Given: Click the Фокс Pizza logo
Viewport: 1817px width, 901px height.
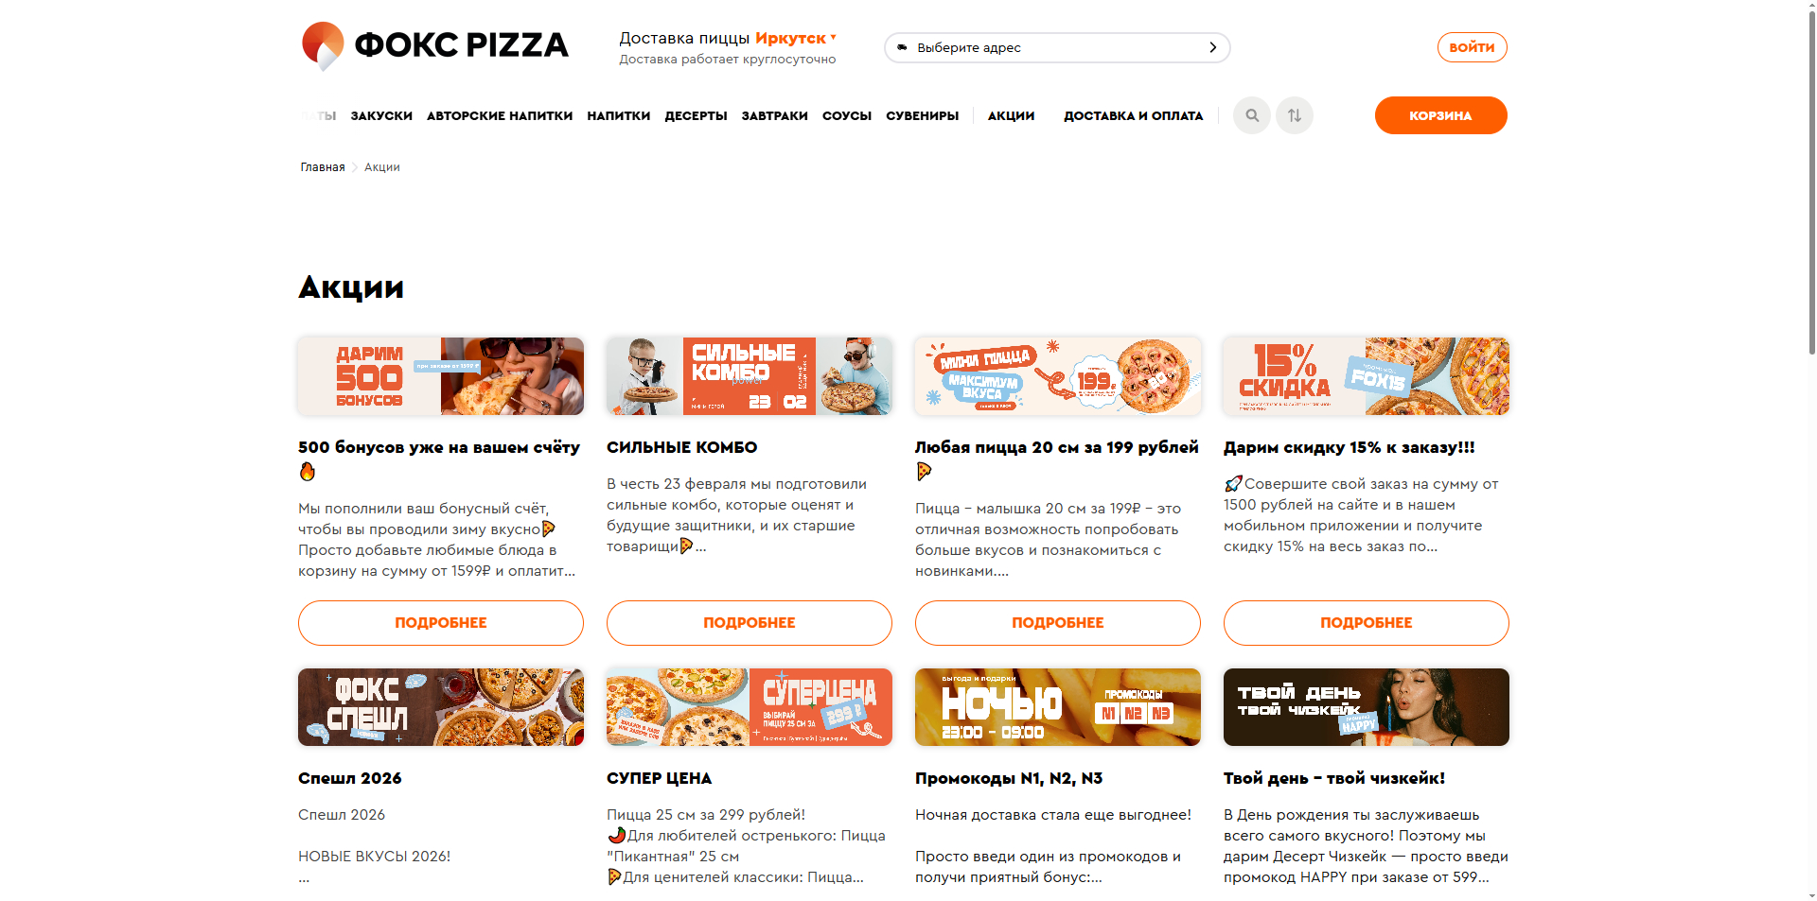Looking at the screenshot, I should [x=435, y=45].
